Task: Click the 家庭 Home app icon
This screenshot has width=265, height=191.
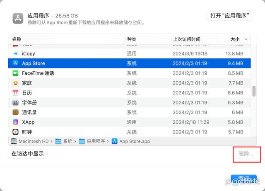Action: click(15, 83)
